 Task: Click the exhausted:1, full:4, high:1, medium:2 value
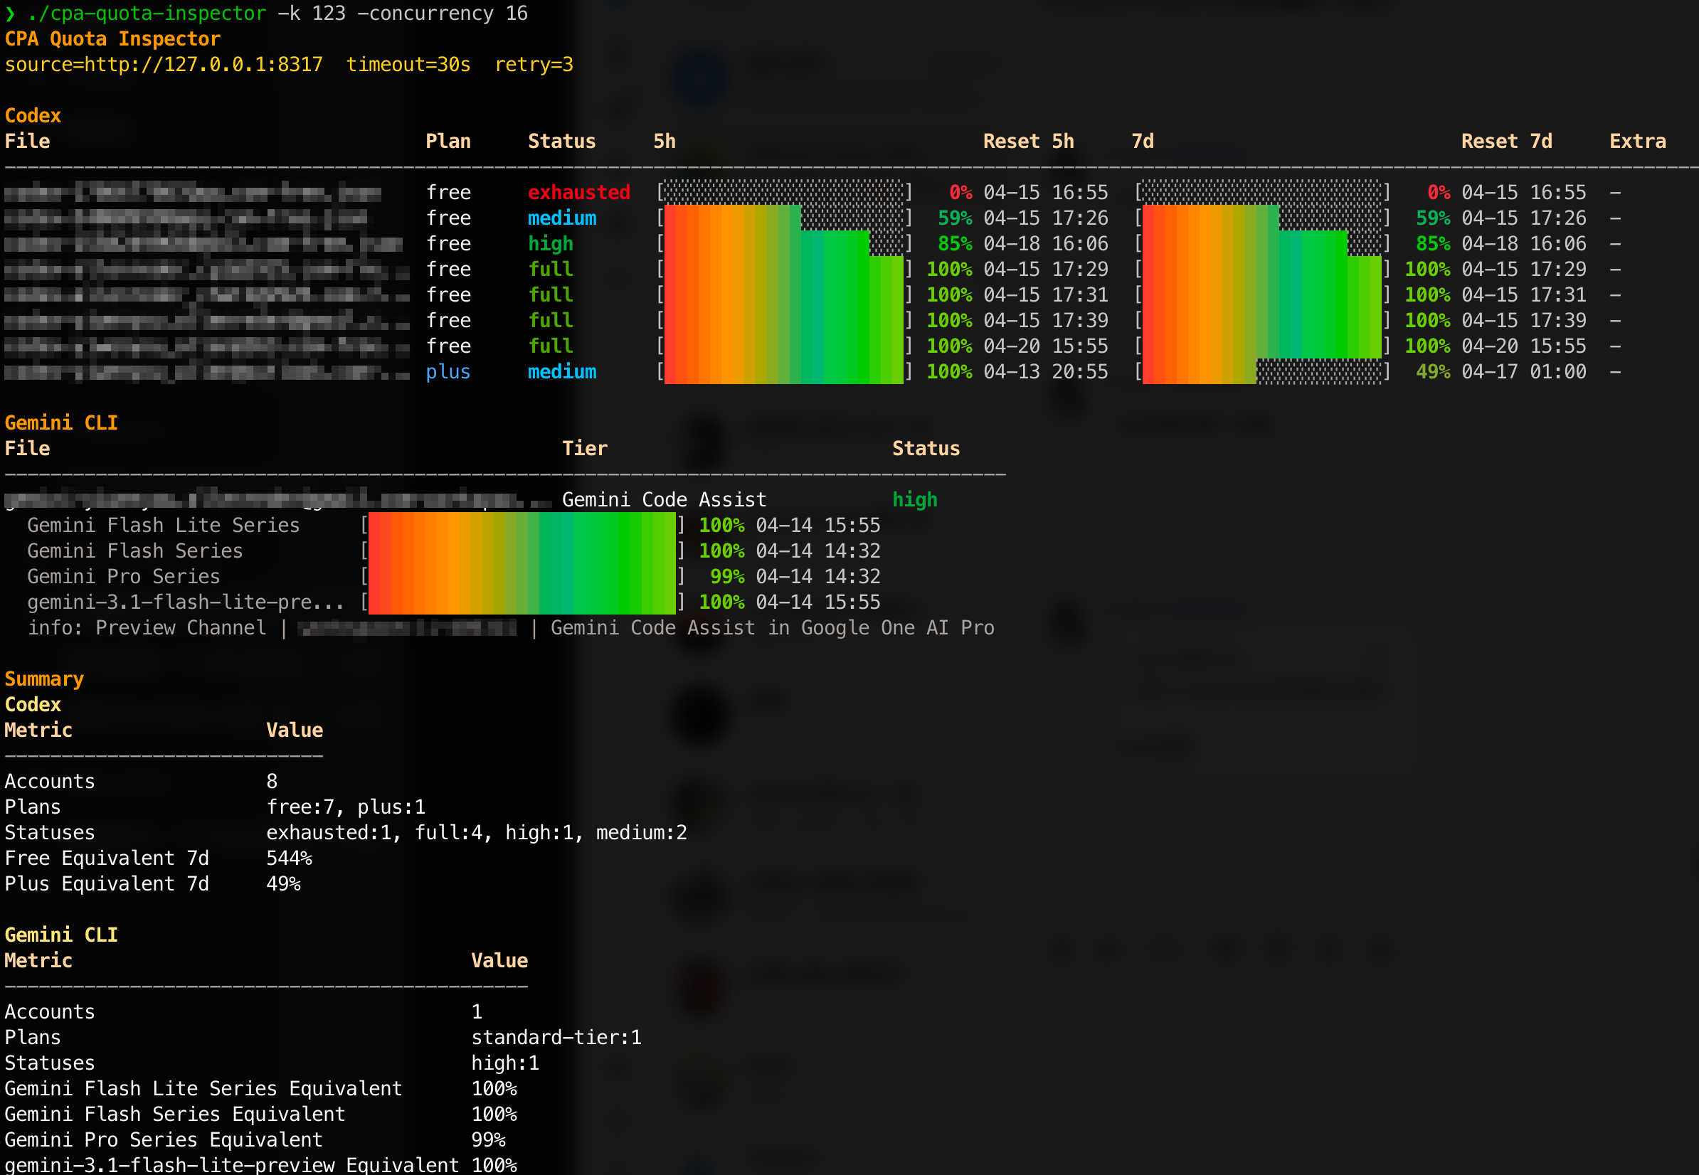[477, 833]
